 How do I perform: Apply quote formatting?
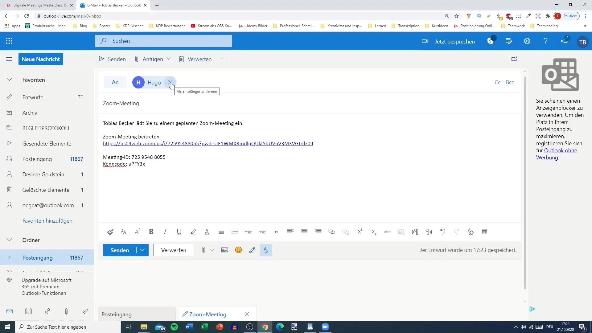[x=276, y=232]
